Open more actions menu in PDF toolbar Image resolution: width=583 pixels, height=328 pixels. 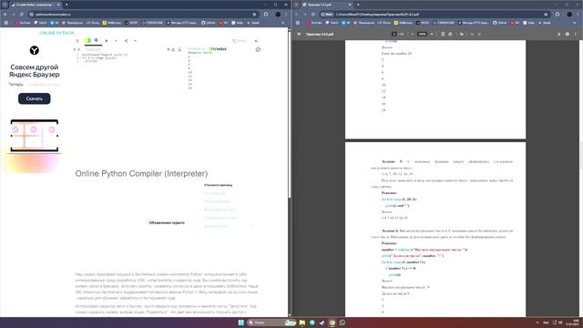(575, 34)
